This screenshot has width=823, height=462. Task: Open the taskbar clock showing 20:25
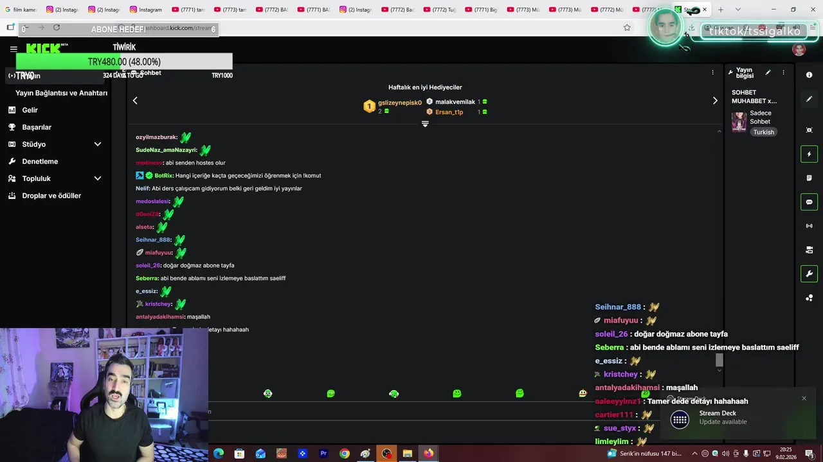pyautogui.click(x=786, y=454)
